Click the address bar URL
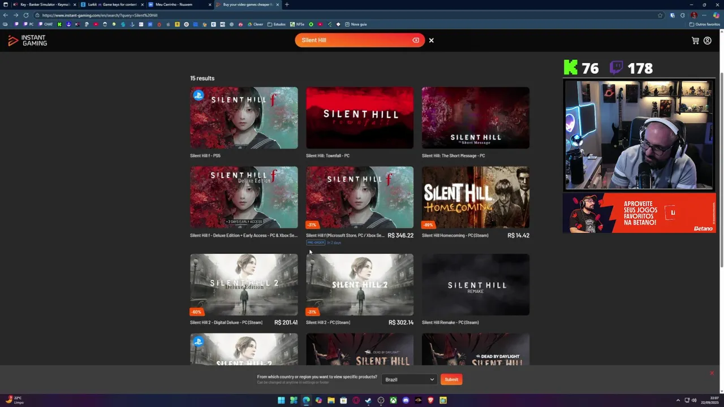 tap(100, 15)
